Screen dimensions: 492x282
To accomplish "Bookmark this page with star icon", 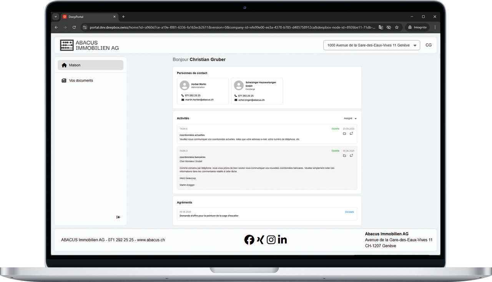I will (397, 27).
